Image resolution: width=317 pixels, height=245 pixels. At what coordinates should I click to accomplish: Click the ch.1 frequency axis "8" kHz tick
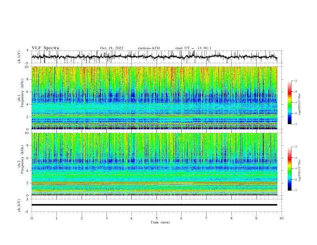(x=28, y=79)
